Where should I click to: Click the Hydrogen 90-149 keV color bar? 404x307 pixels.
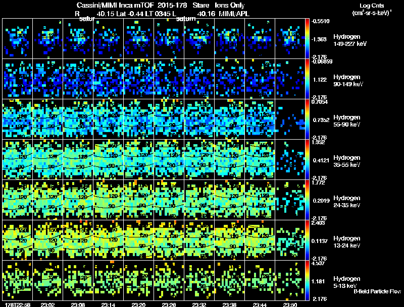tap(307, 79)
